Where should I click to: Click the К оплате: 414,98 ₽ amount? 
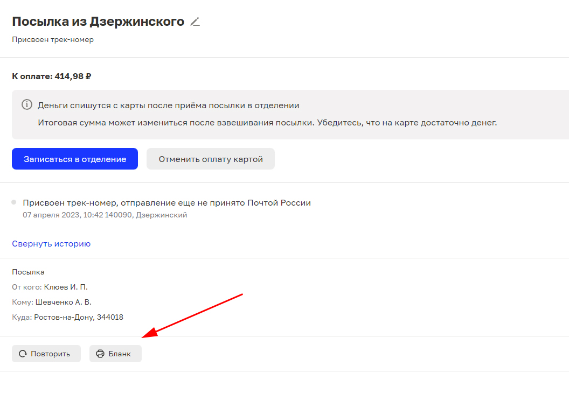coord(52,76)
